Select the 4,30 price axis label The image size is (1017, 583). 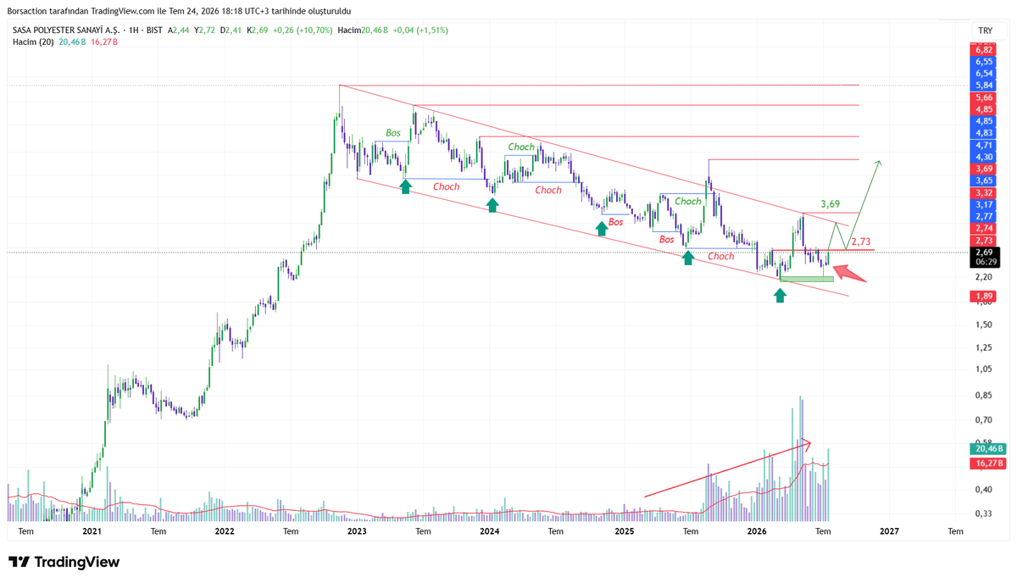click(x=984, y=157)
